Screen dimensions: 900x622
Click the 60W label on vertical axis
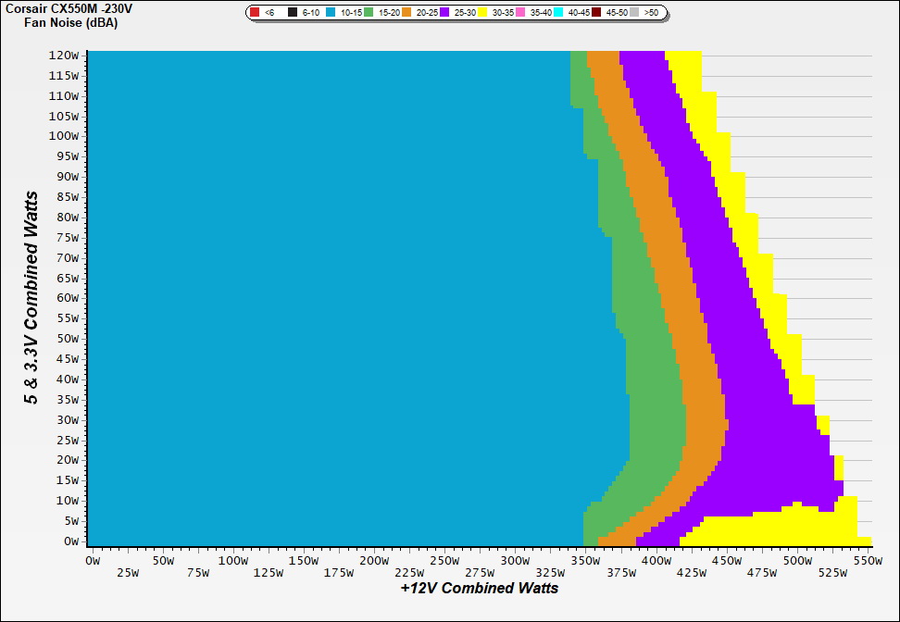[x=68, y=298]
